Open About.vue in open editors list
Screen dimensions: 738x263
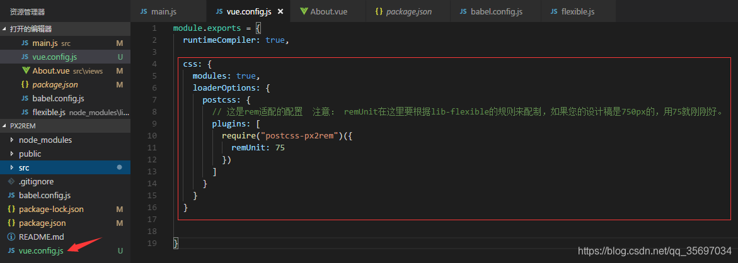pyautogui.click(x=65, y=71)
